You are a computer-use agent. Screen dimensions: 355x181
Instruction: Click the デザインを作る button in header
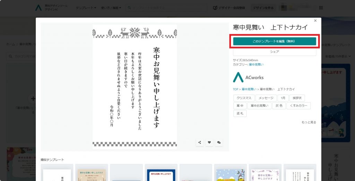[263, 8]
